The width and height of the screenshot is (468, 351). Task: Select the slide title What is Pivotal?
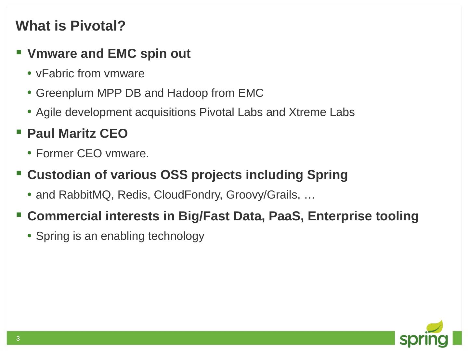coord(71,26)
